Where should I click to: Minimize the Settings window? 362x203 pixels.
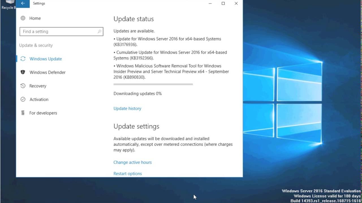coord(210,3)
